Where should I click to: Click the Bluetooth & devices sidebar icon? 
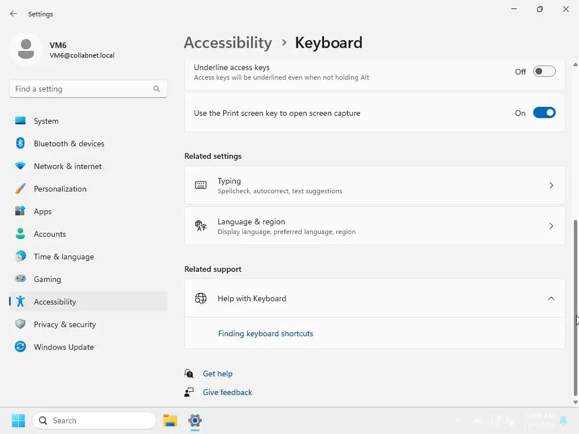[x=20, y=144]
